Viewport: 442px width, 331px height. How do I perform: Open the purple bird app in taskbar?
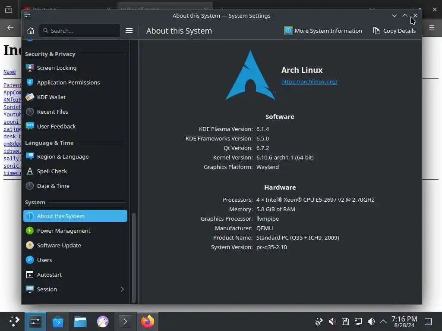pos(103,322)
